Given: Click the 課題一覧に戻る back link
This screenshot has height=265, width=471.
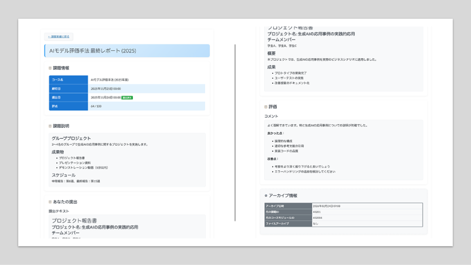Looking at the screenshot, I should tap(58, 37).
